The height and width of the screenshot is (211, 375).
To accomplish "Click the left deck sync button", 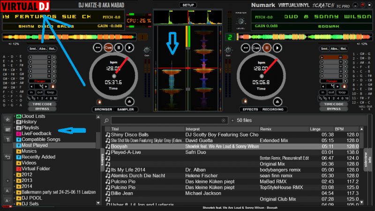I will point(97,48).
